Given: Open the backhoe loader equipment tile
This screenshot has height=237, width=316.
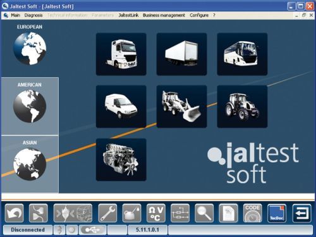Looking at the screenshot, I should click(x=181, y=106).
